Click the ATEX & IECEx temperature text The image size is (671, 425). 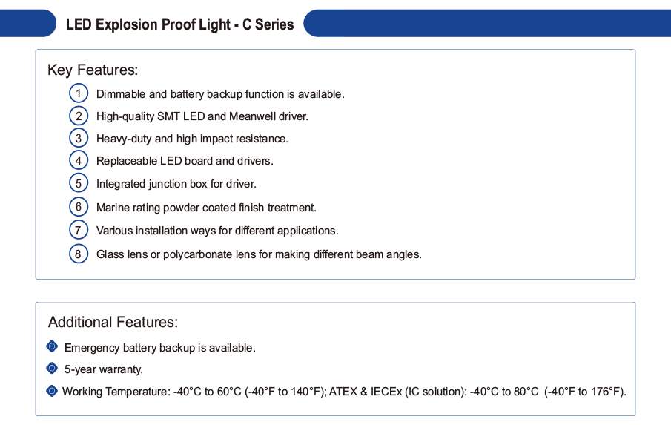click(x=477, y=392)
